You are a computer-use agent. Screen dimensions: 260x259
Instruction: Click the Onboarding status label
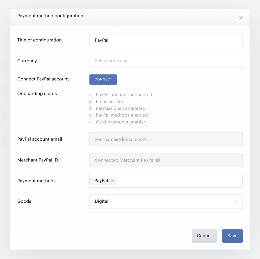click(x=37, y=93)
